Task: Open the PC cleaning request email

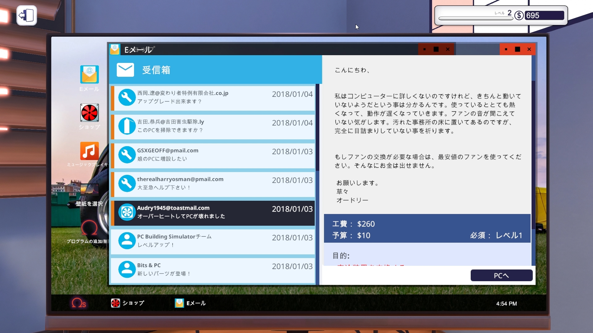Action: point(213,126)
